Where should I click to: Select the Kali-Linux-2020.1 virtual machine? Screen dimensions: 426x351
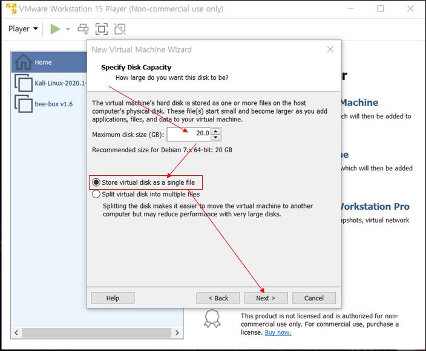[51, 83]
